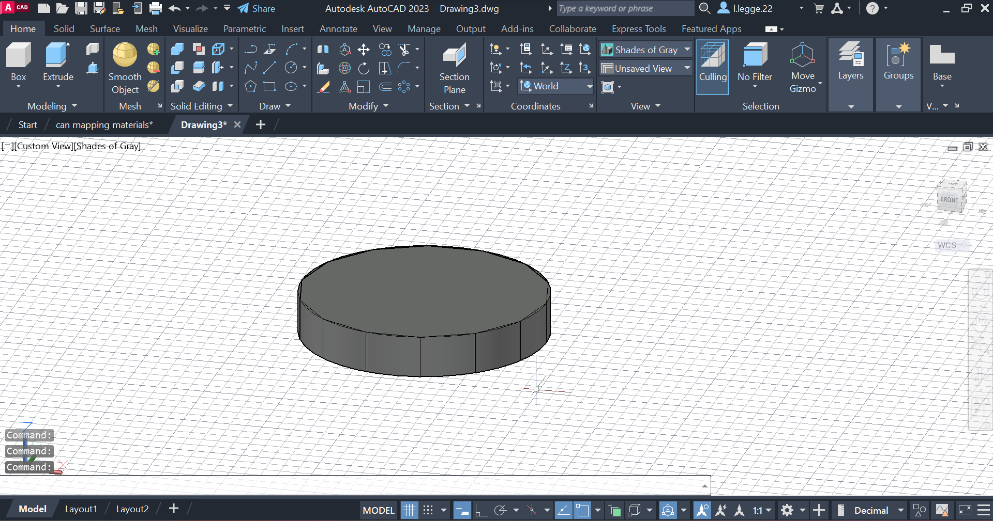Pick the Move tool in Modify
The height and width of the screenshot is (521, 993).
[x=364, y=50]
